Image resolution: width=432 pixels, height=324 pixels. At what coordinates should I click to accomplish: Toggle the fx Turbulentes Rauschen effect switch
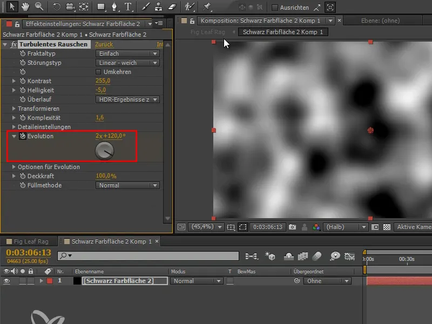[14, 44]
